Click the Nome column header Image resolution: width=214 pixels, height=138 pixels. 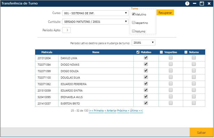96,52
